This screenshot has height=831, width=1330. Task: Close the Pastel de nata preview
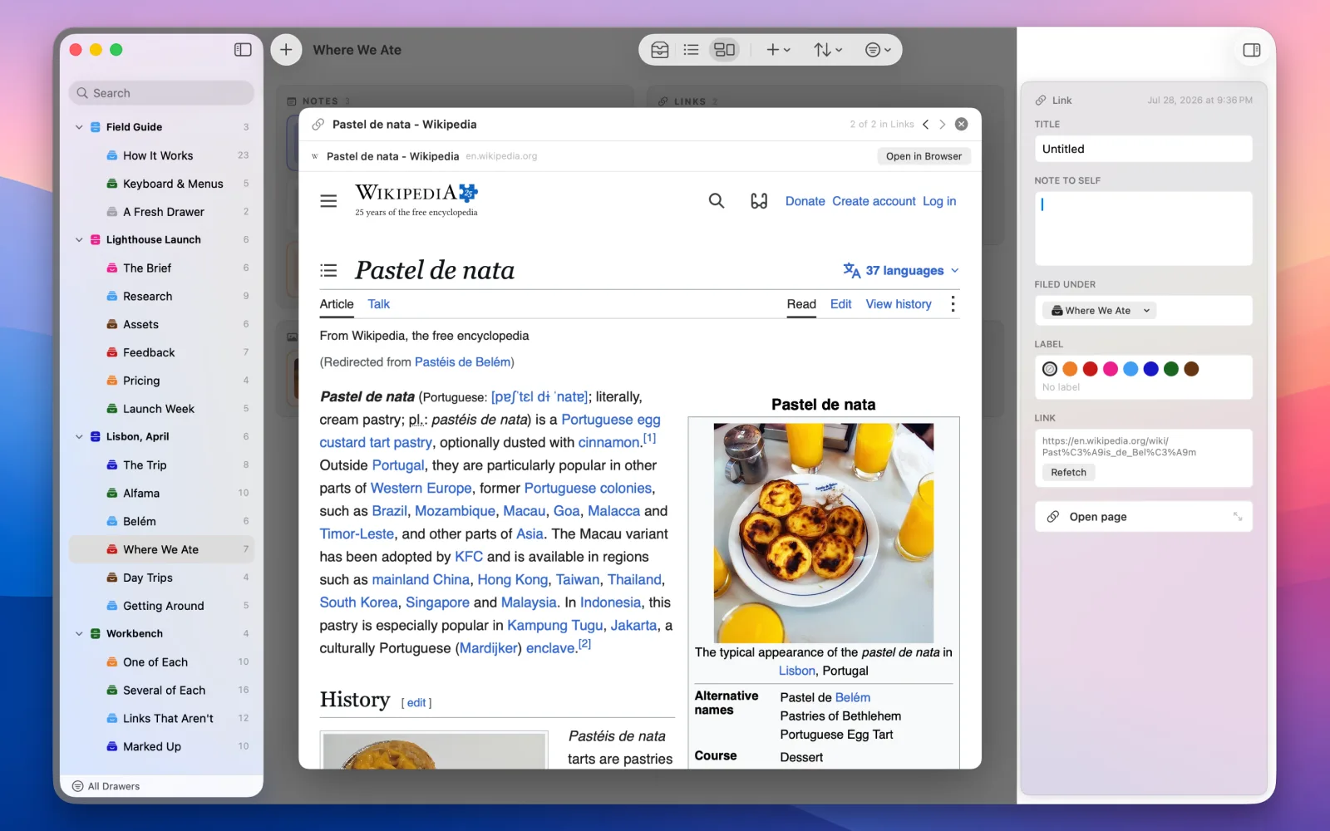tap(962, 125)
